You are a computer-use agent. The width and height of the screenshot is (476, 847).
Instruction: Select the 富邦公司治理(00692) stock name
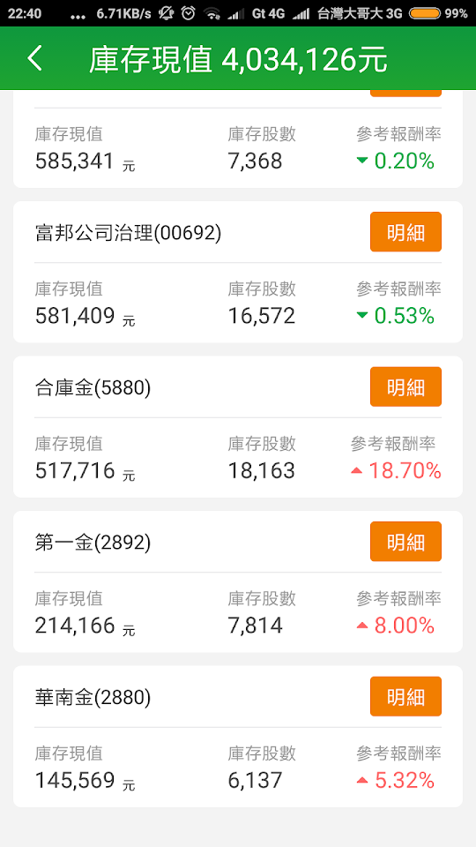pos(129,233)
